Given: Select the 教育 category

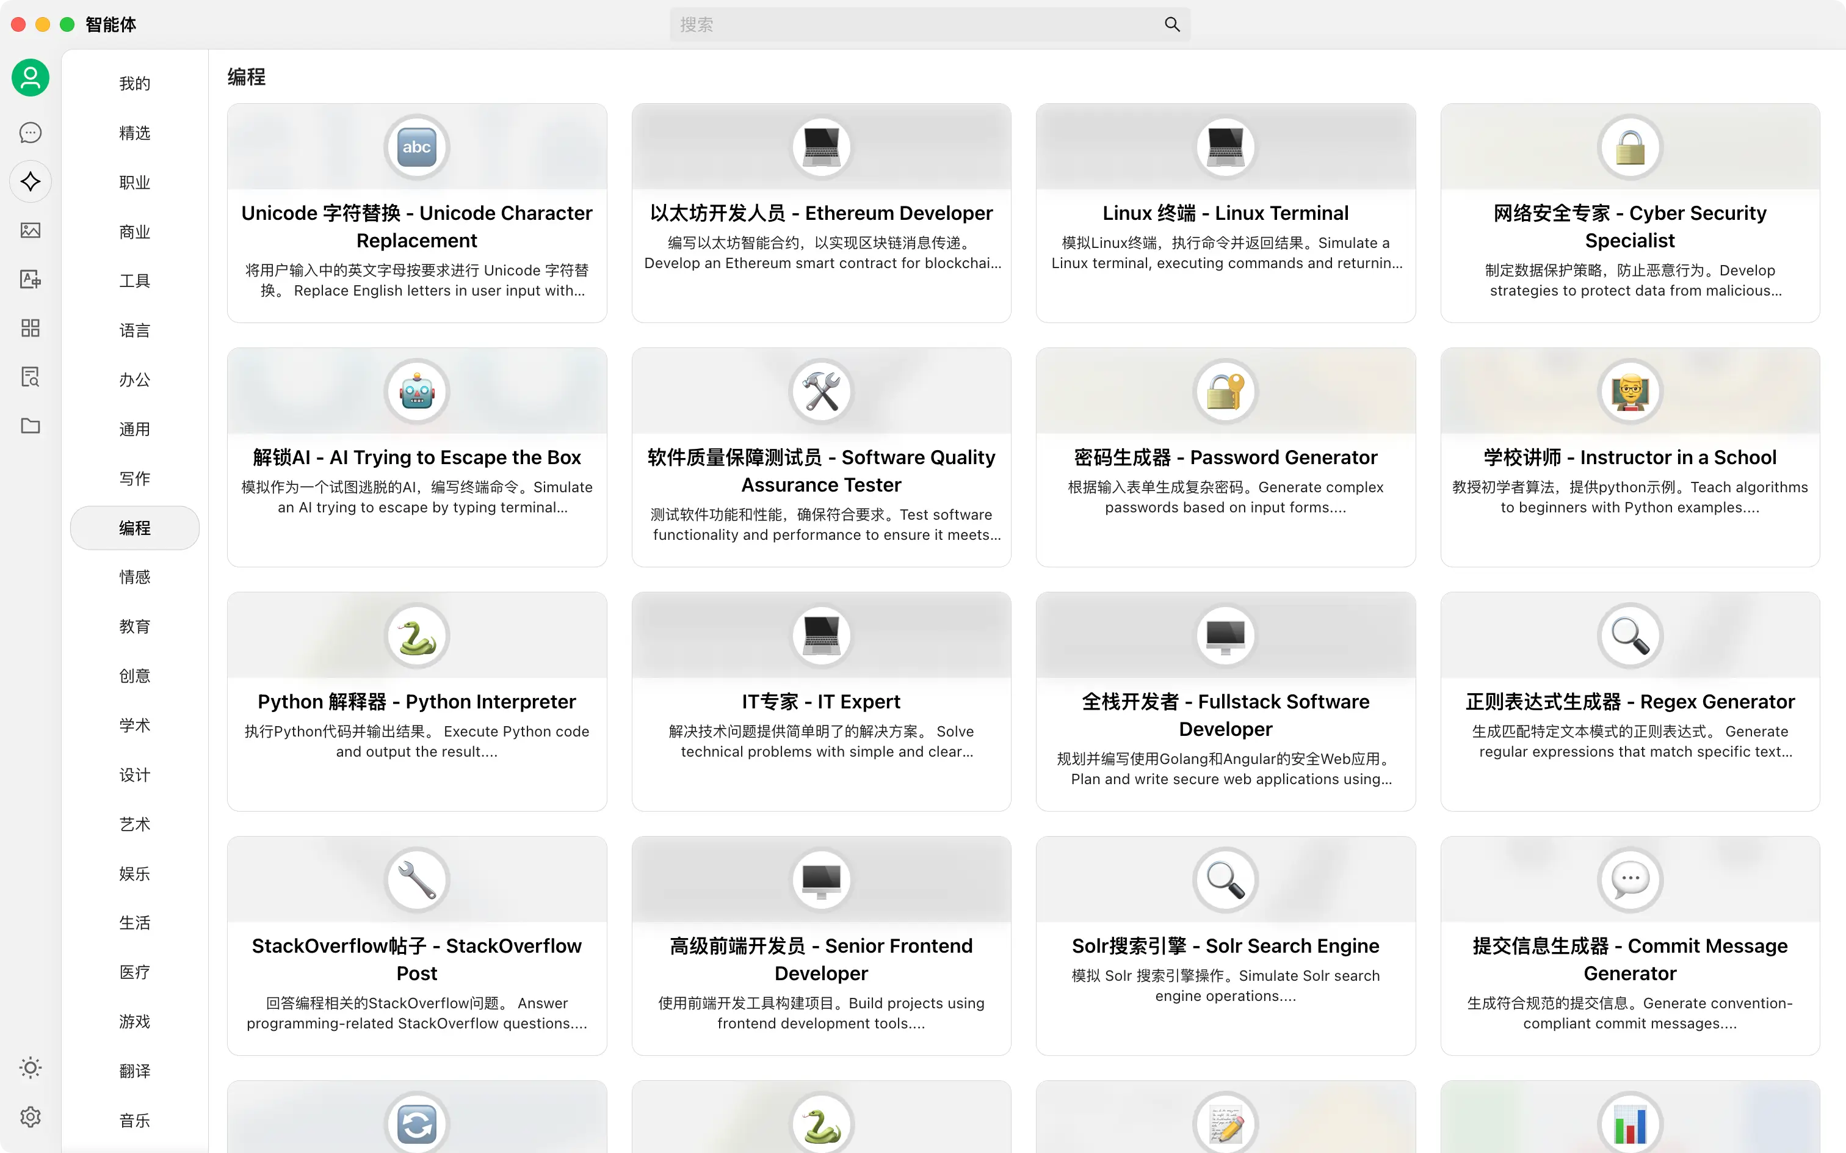Looking at the screenshot, I should click(135, 627).
